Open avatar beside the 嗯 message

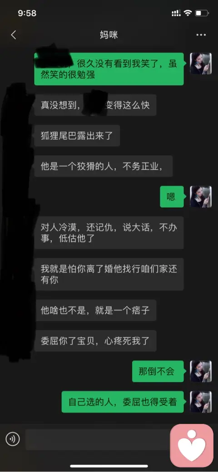click(x=201, y=197)
